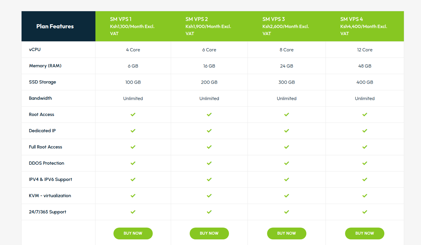Click DDOS Protection checkmark for SM VPS 4
This screenshot has height=245, width=421.
(x=365, y=163)
